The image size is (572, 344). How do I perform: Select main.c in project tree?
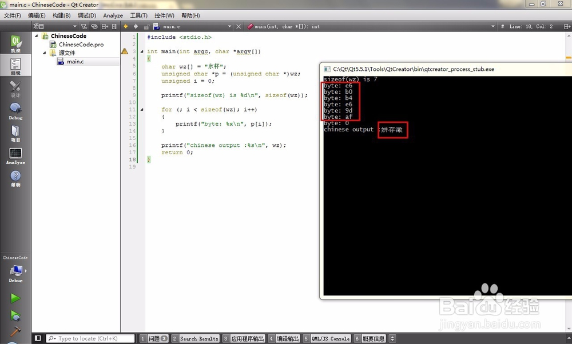point(75,62)
